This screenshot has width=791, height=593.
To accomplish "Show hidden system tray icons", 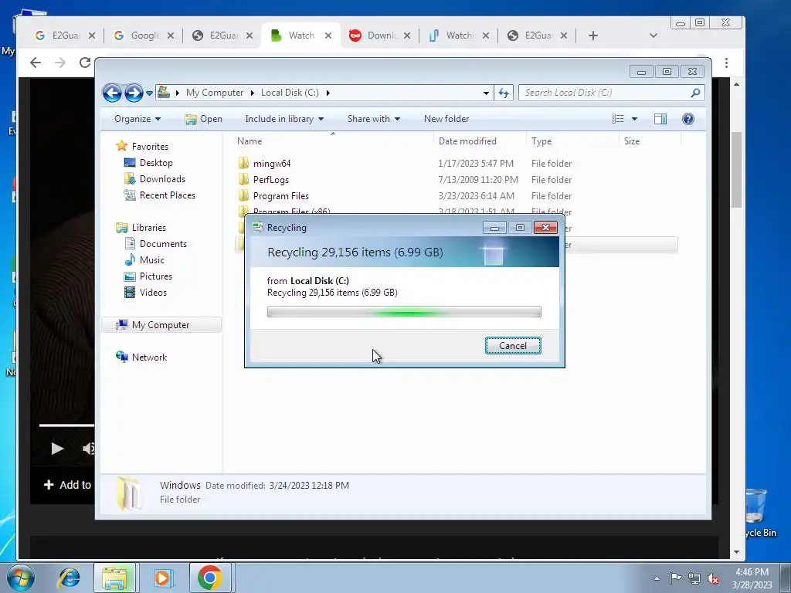I will [657, 578].
